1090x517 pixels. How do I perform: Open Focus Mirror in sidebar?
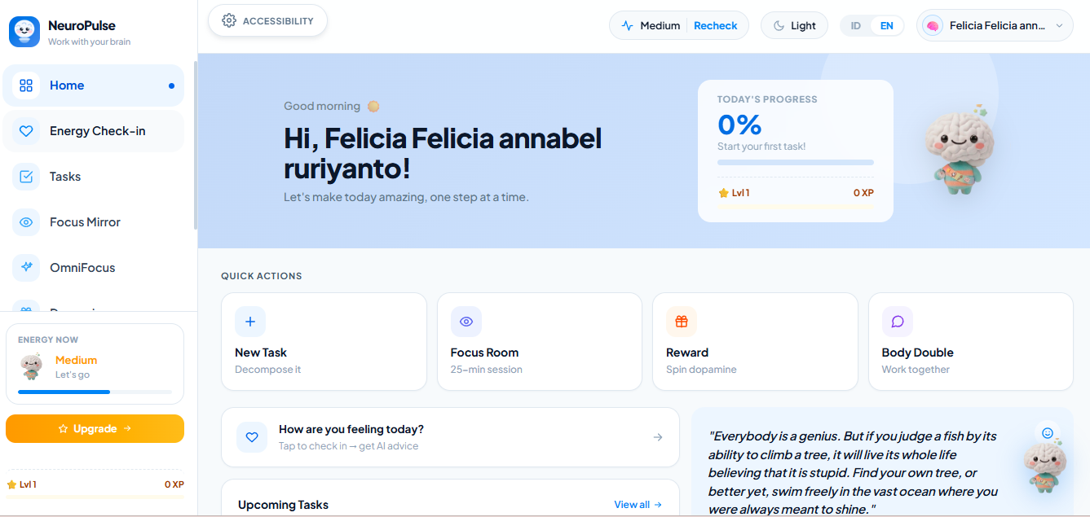point(93,222)
